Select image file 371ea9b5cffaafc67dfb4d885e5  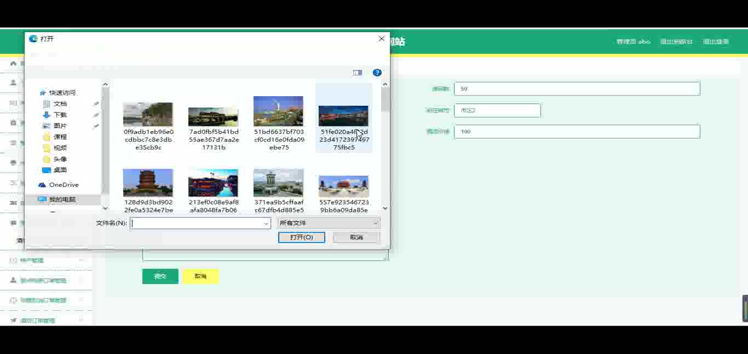coord(278,190)
